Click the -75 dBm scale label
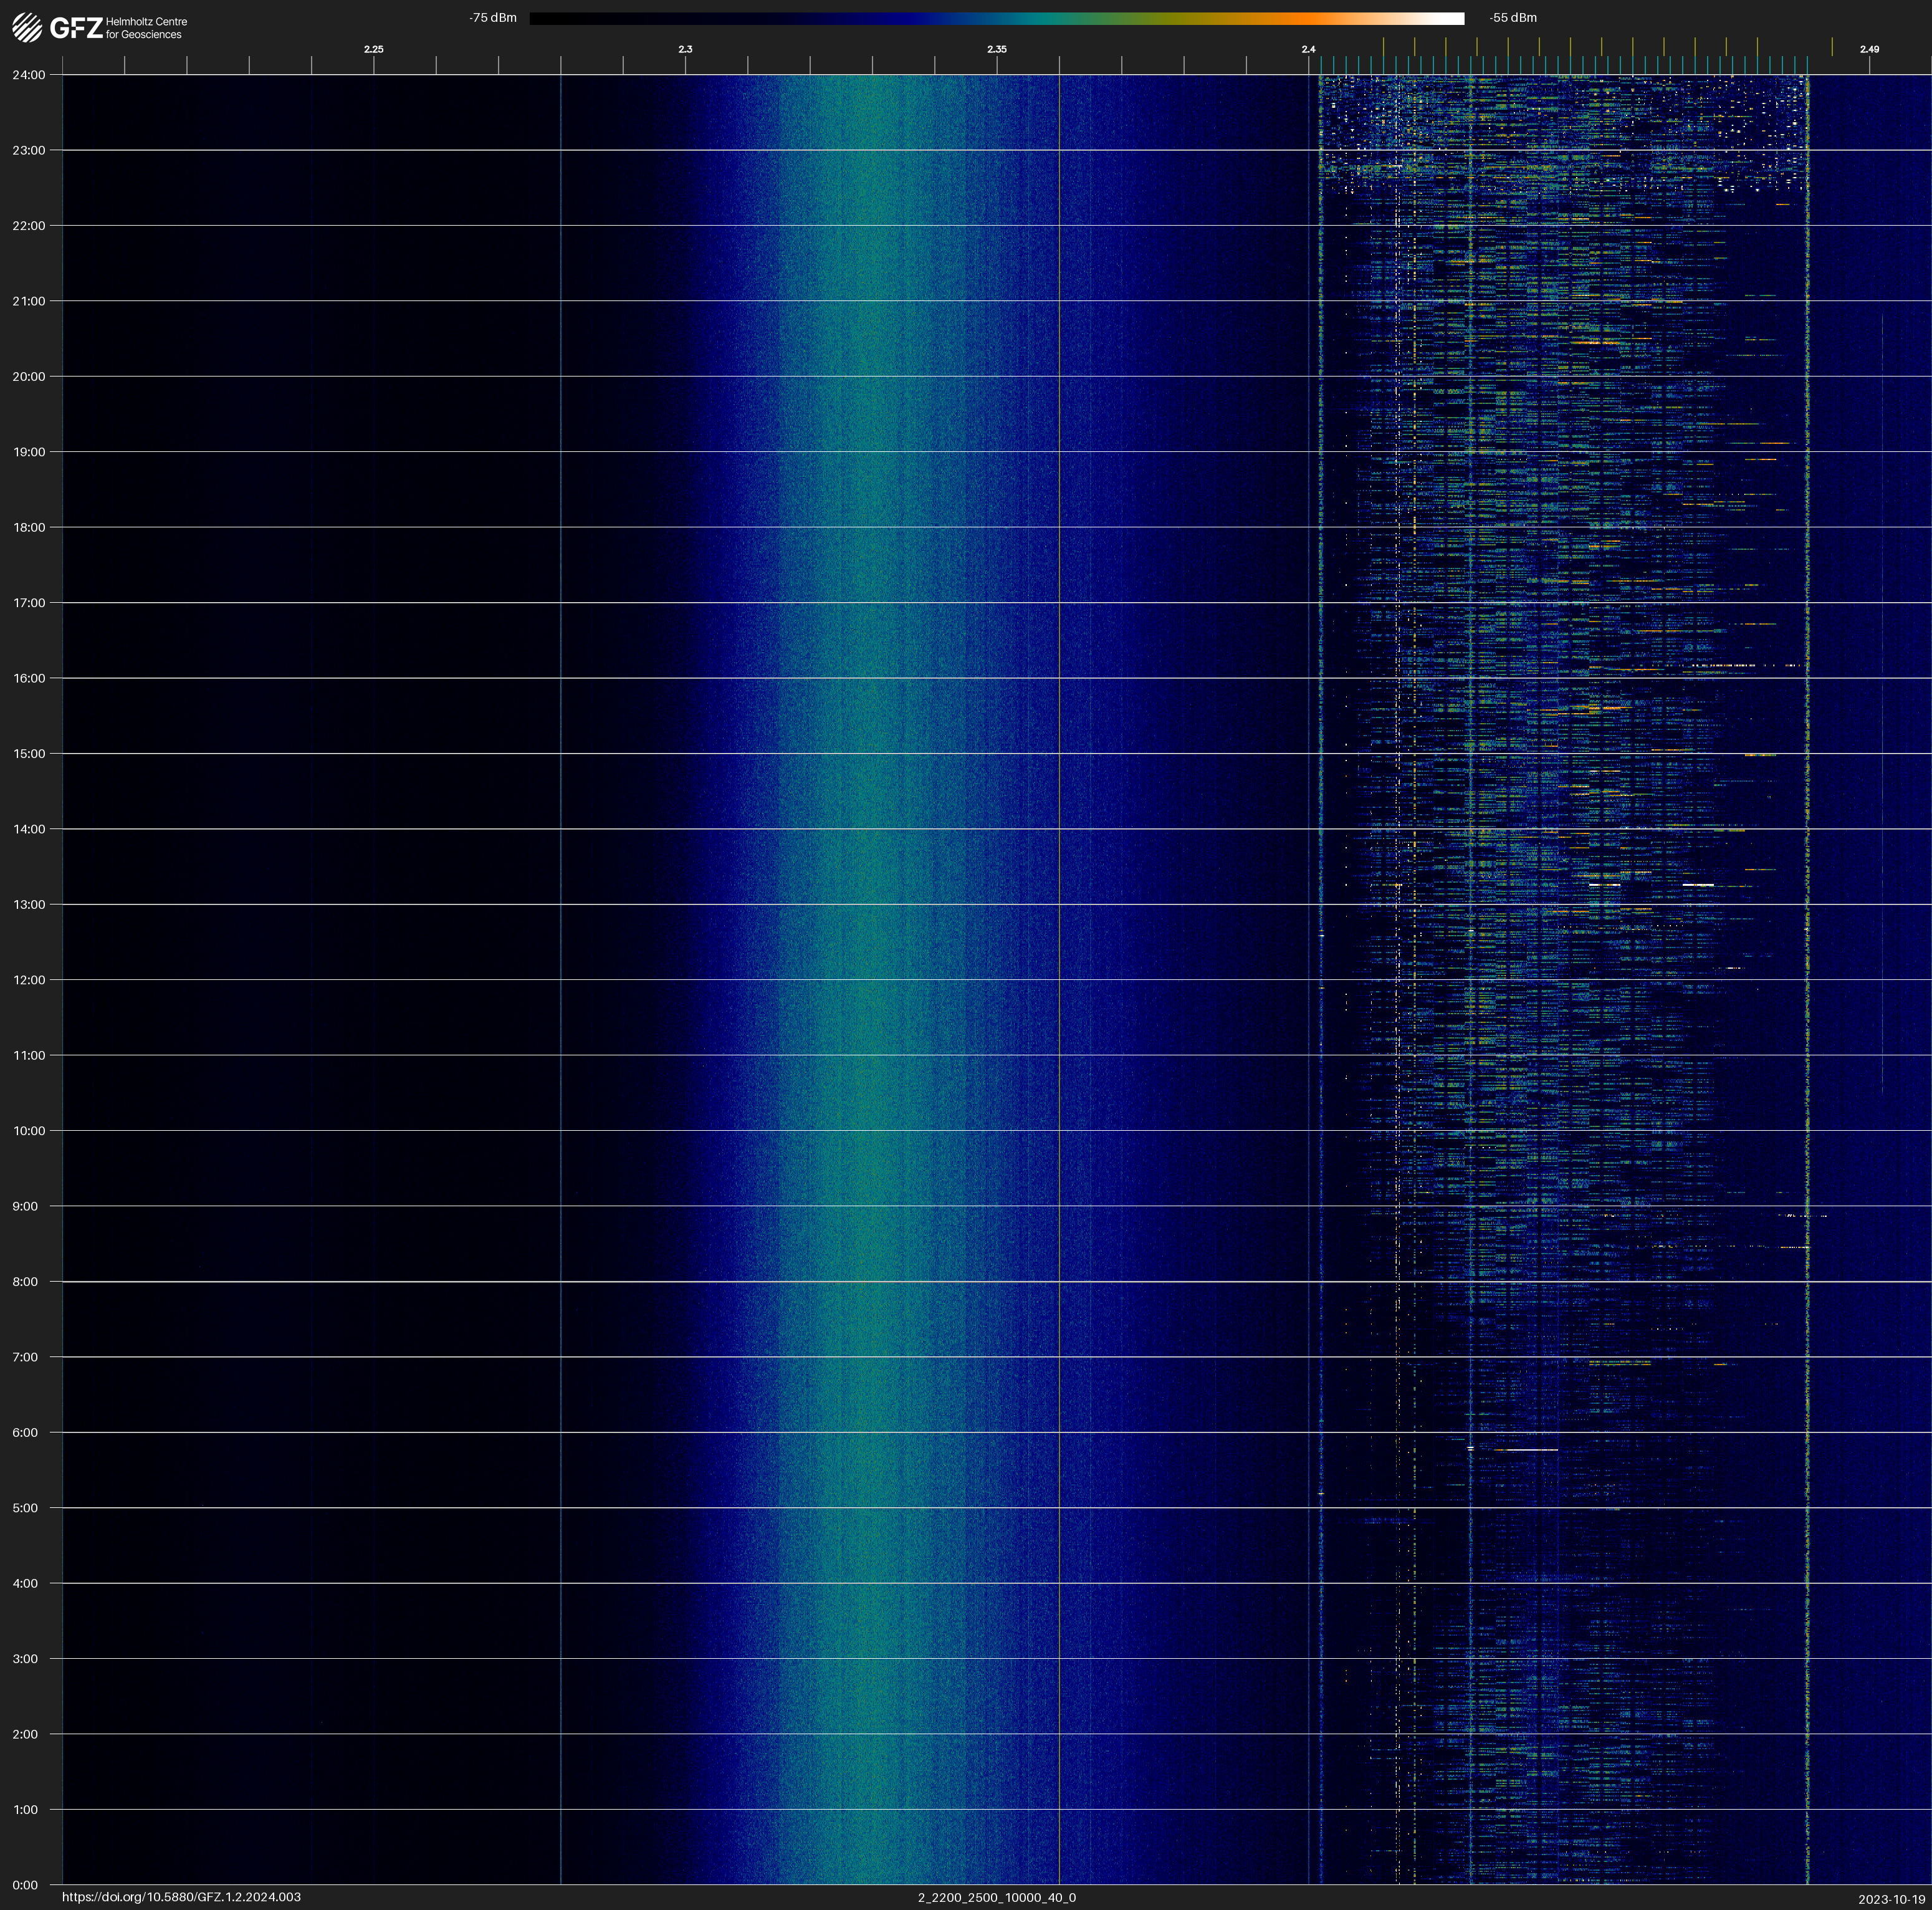The image size is (1932, 1910). (x=492, y=18)
